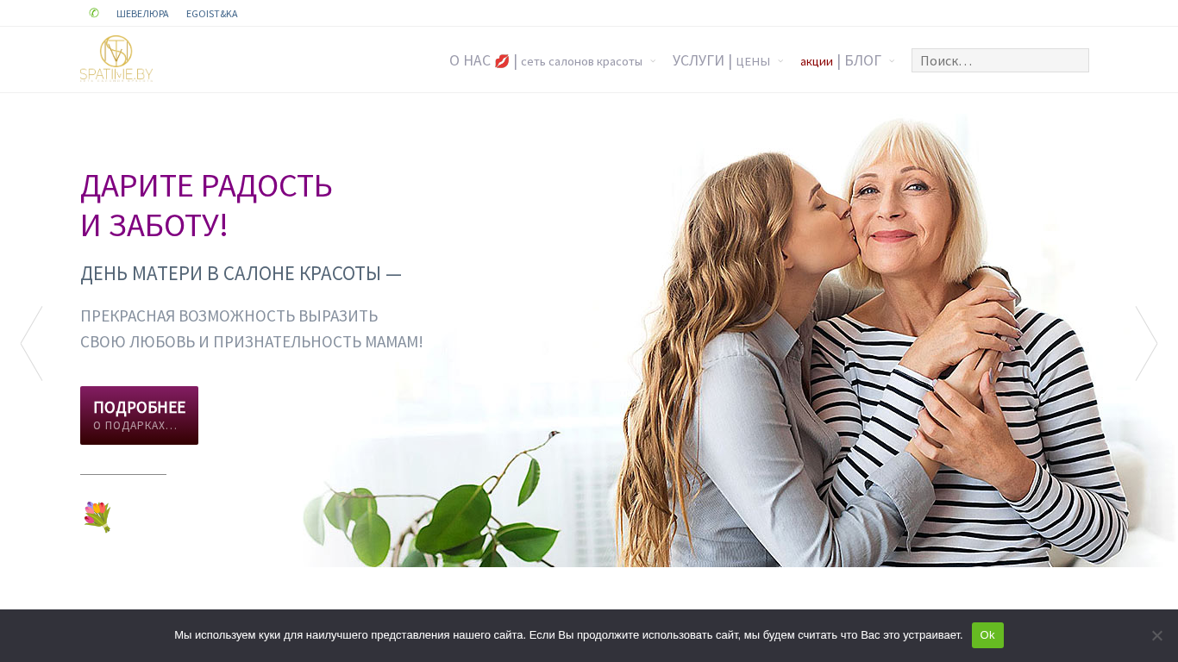1178x662 pixels.
Task: Open the акции link in navigation
Action: tap(817, 61)
